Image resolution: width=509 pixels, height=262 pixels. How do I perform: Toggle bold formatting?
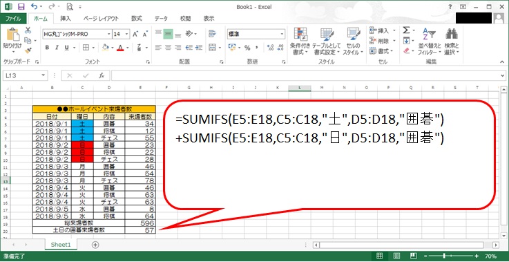[47, 48]
